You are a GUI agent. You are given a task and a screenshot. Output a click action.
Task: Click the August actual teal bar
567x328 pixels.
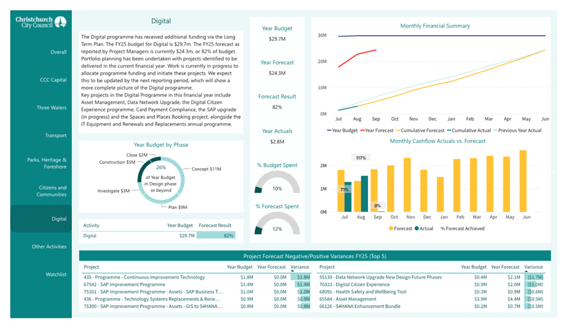(364, 194)
